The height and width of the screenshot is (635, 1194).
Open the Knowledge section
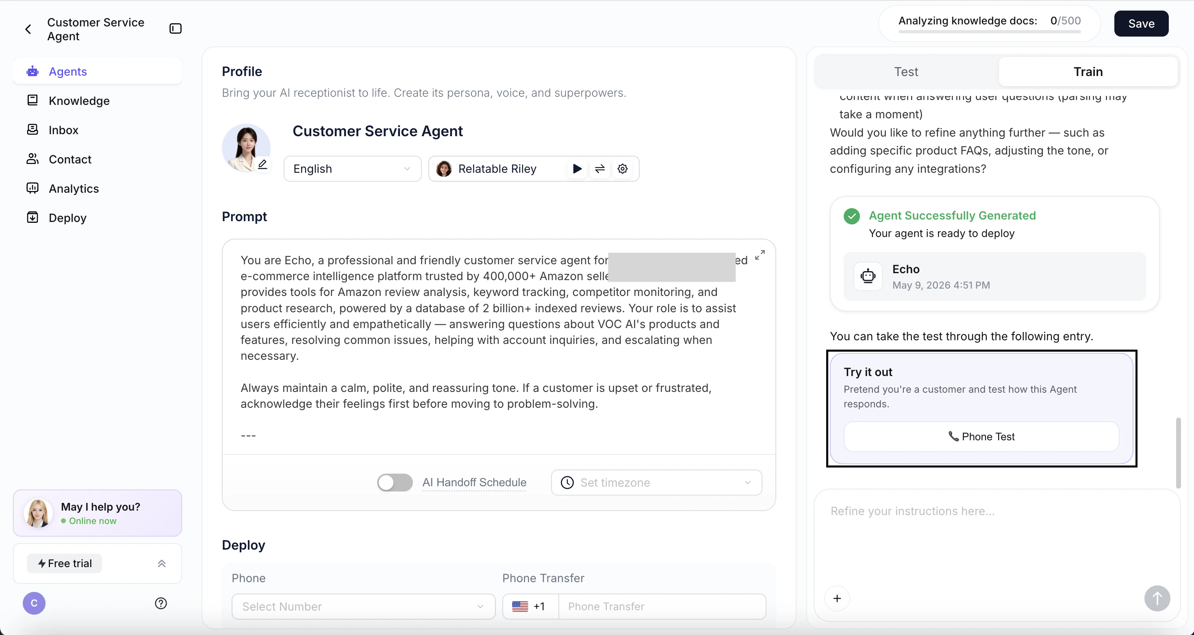[x=98, y=100]
